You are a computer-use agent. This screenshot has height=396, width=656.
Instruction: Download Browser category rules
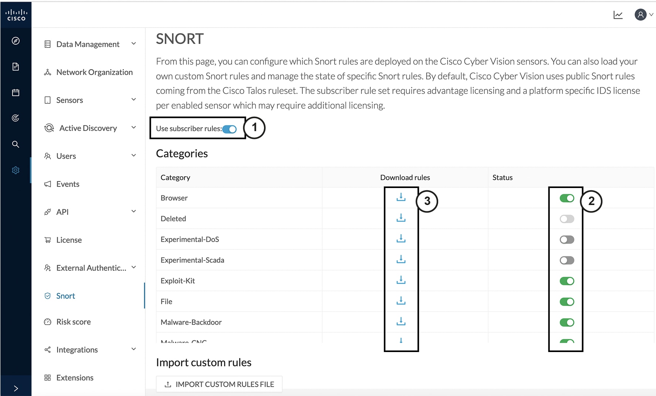click(401, 197)
